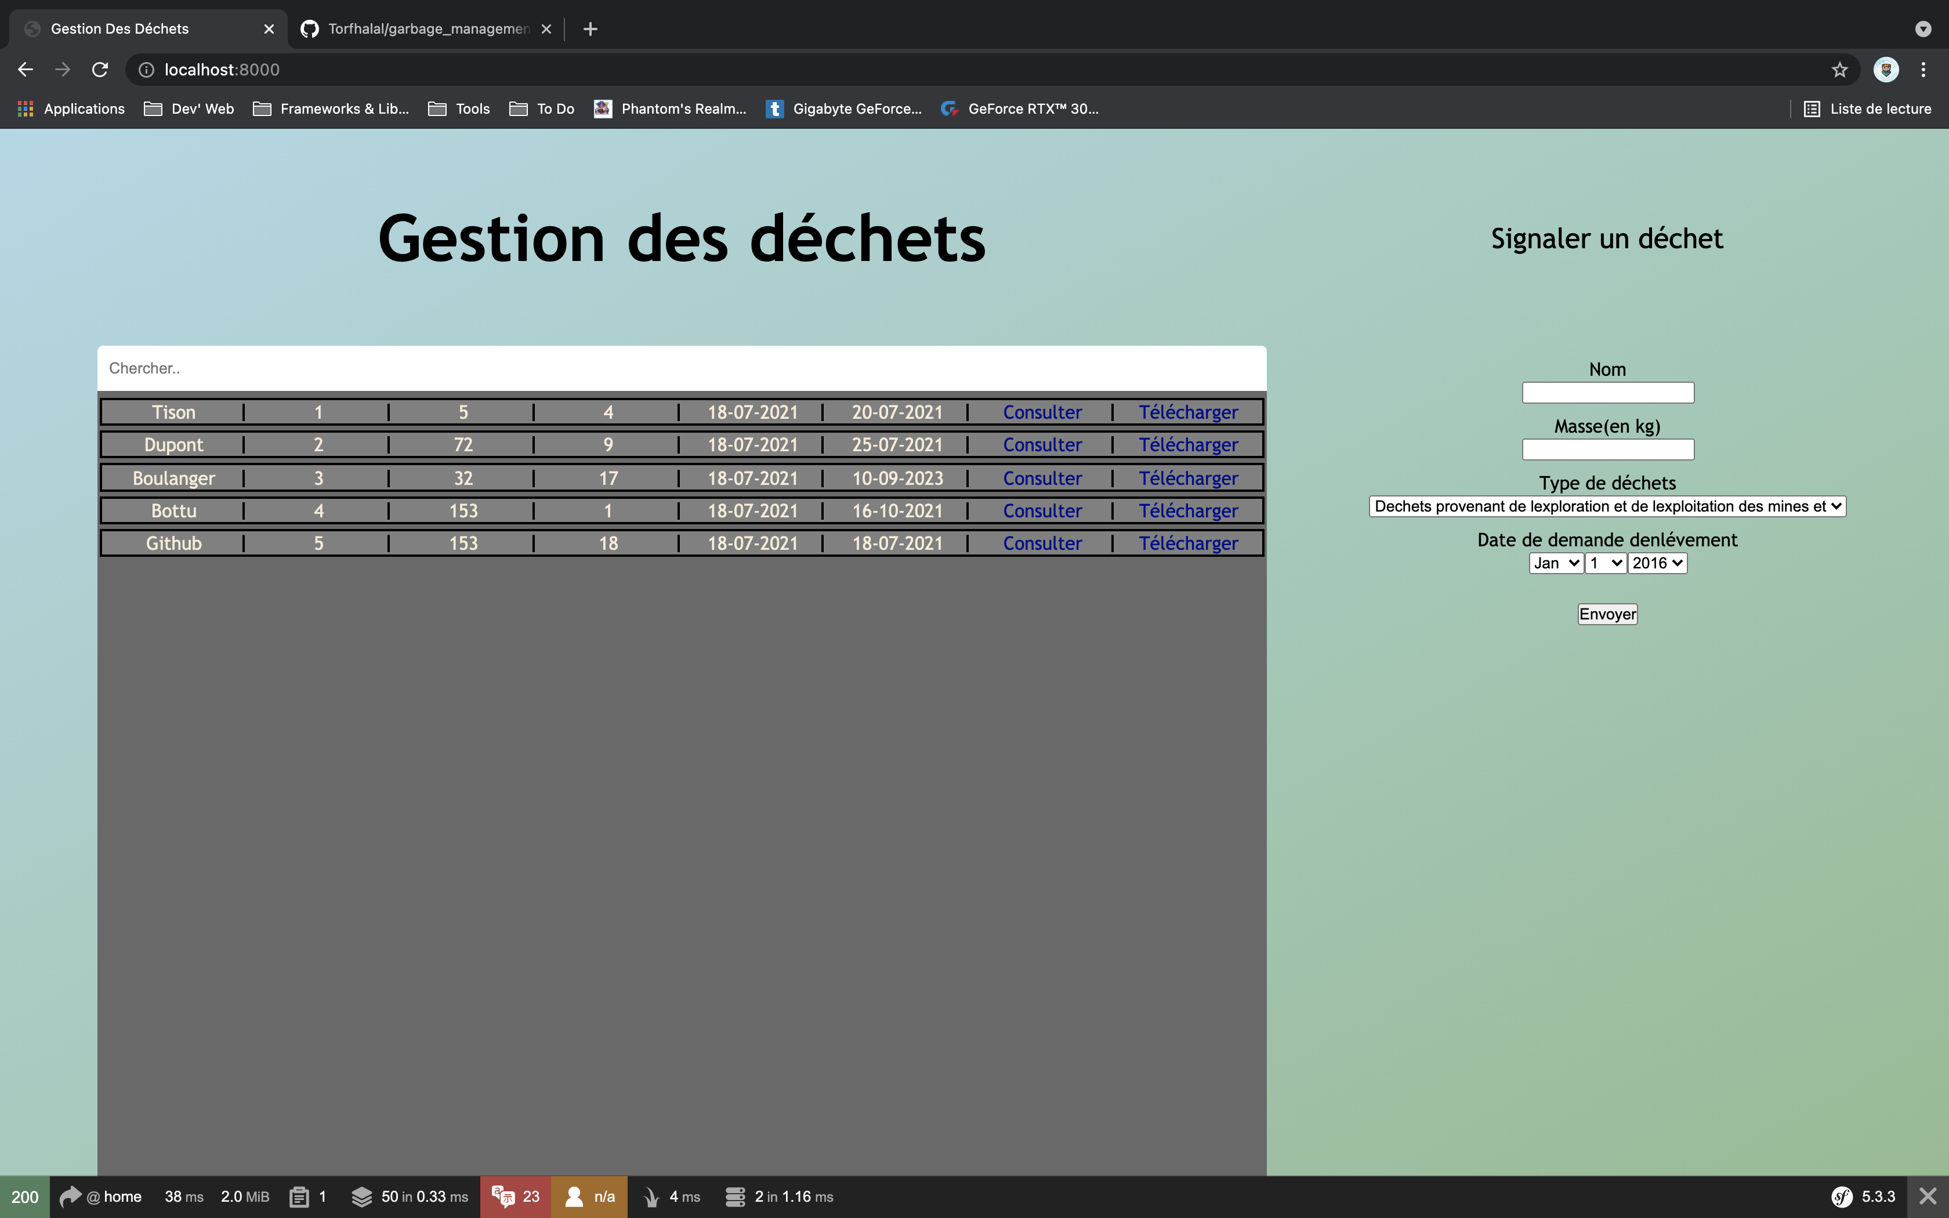1949x1218 pixels.
Task: Close the Symfony debug toolbar
Action: [x=1928, y=1196]
